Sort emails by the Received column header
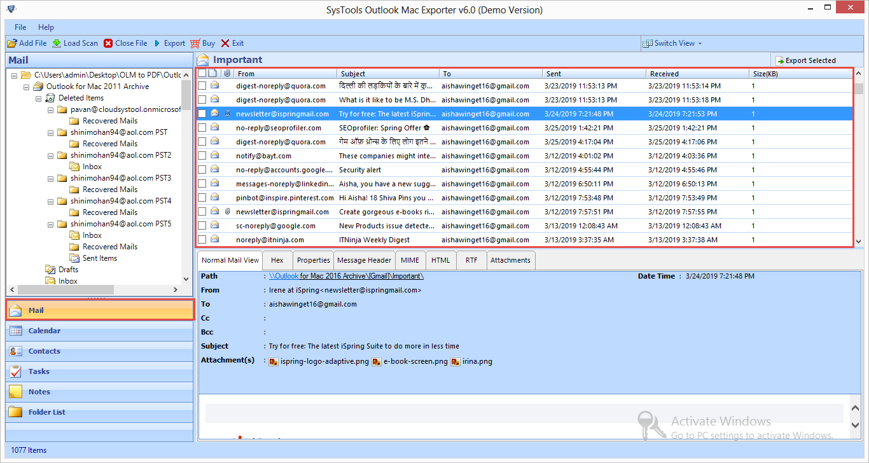The width and height of the screenshot is (869, 463). pyautogui.click(x=697, y=74)
